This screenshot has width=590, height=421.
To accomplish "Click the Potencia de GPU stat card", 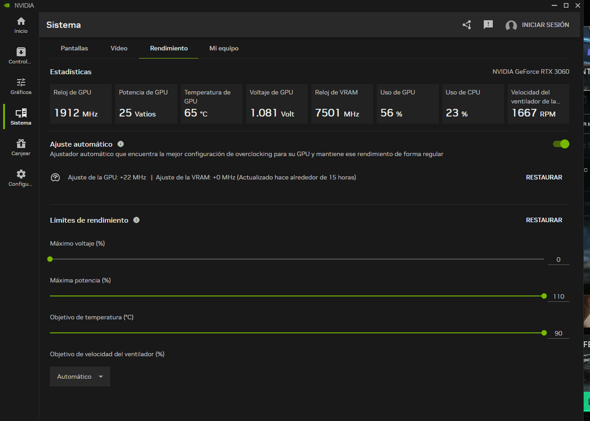I will pyautogui.click(x=146, y=104).
